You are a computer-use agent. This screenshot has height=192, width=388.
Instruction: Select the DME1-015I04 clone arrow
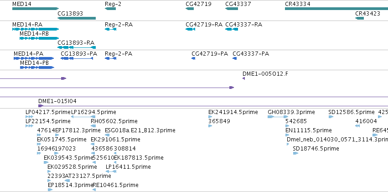(x=41, y=106)
